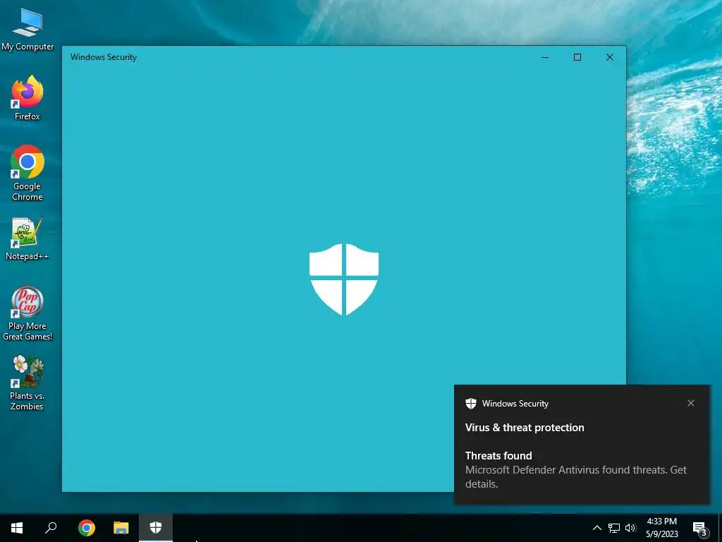Select the Notepad++ desktop shortcut

[27, 239]
